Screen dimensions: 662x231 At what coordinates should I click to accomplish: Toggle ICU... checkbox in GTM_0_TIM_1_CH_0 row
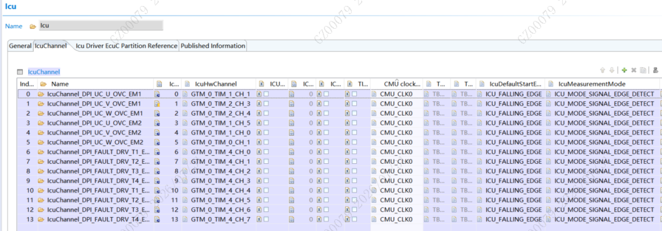(266, 133)
